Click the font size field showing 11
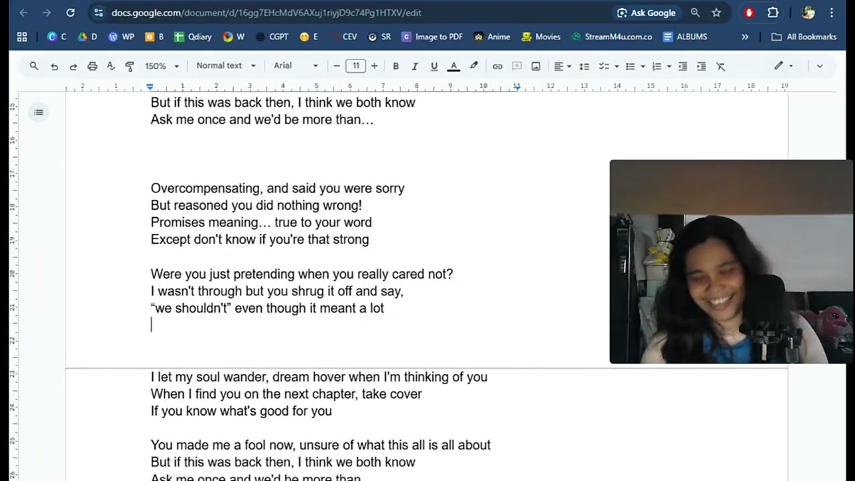 click(356, 66)
